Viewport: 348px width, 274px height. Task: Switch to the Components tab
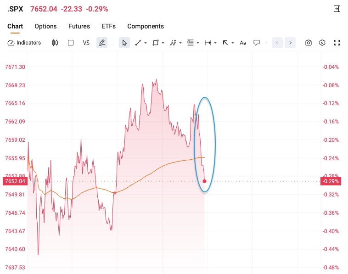point(146,27)
